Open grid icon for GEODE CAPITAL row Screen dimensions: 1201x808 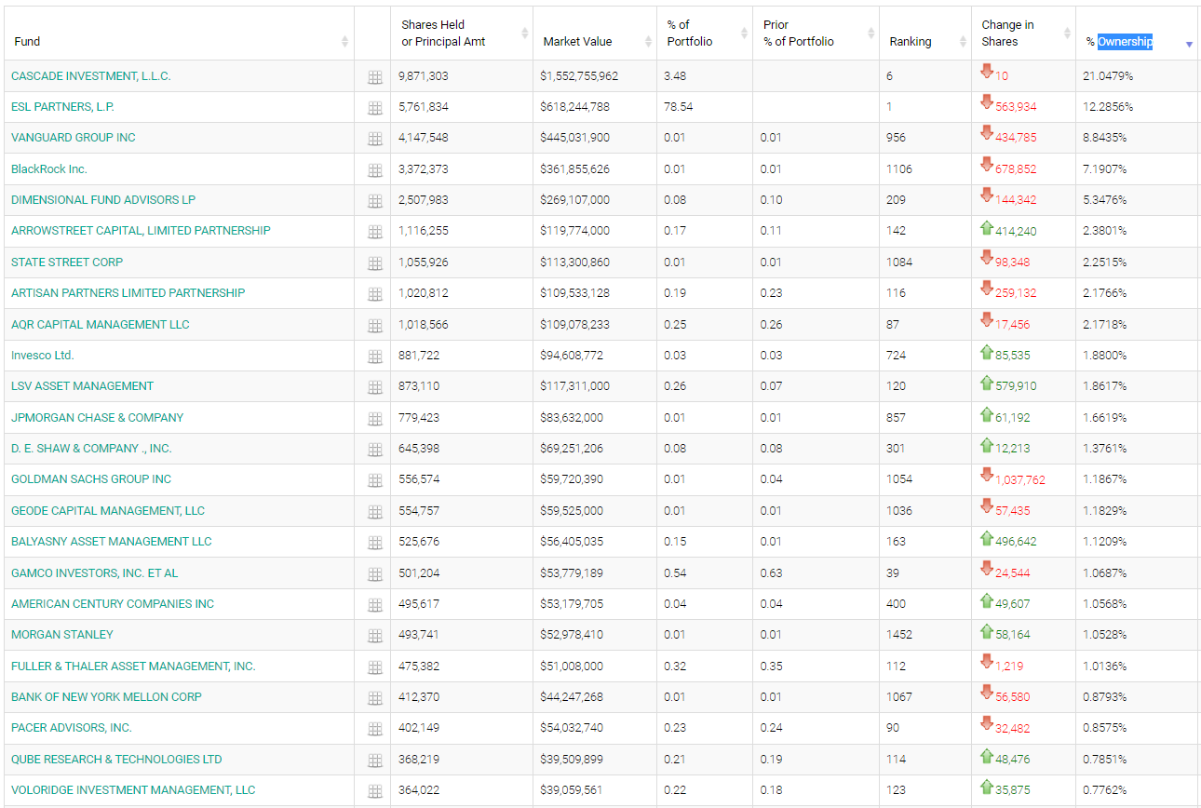pos(375,512)
